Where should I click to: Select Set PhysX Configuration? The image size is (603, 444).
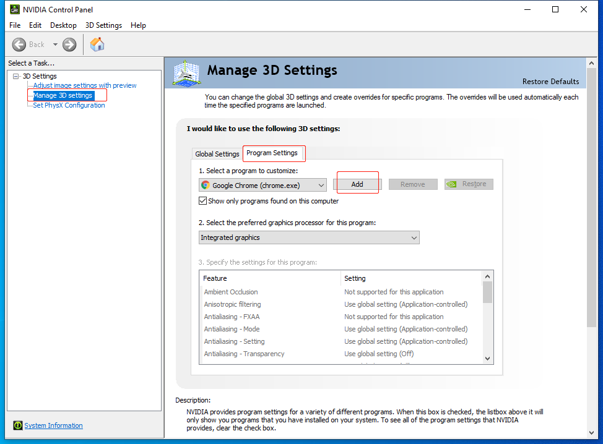point(69,105)
